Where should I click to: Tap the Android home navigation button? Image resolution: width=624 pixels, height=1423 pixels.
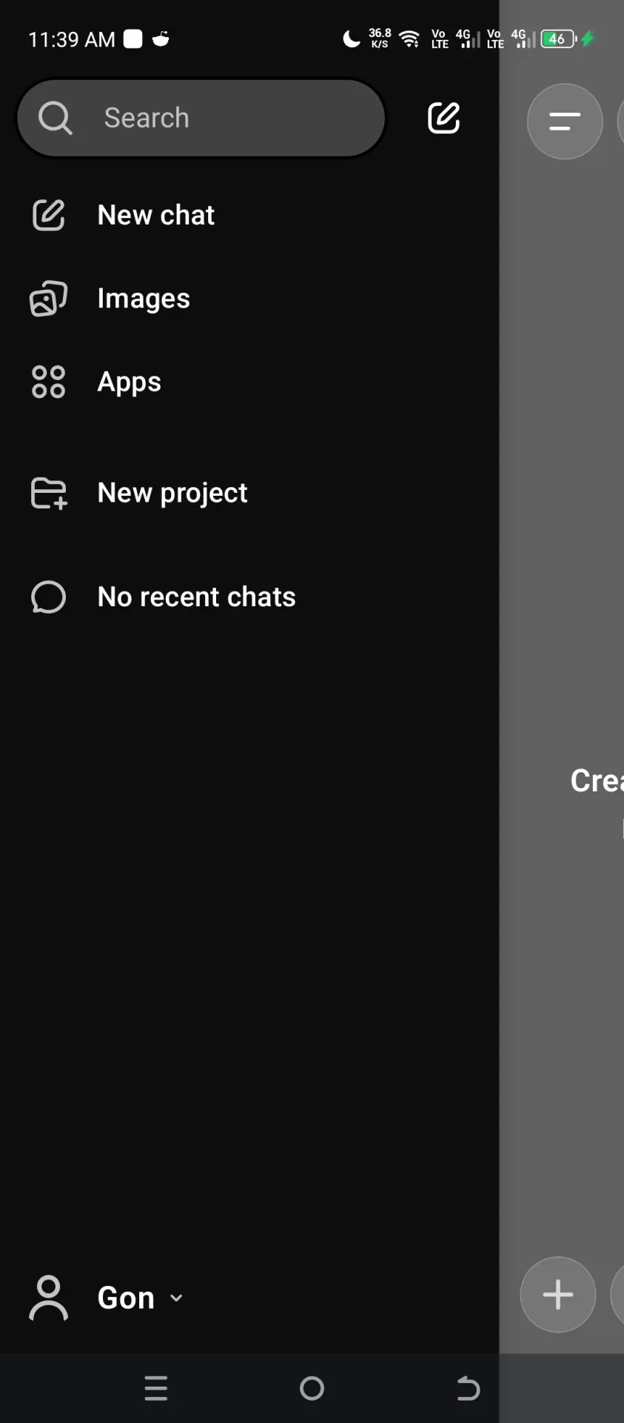tap(312, 1388)
